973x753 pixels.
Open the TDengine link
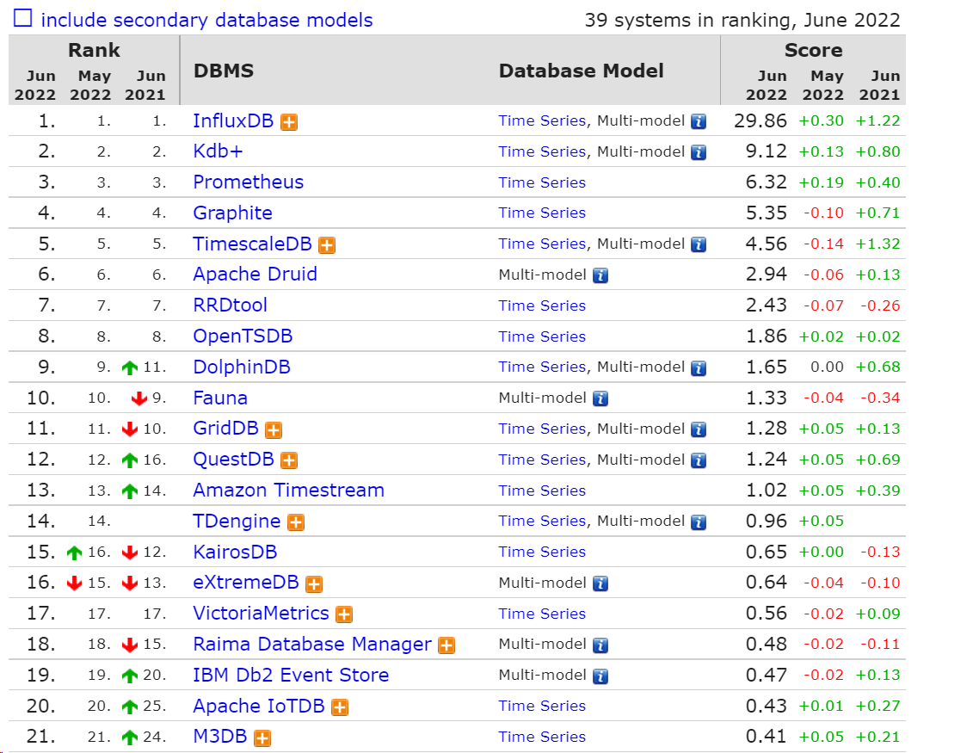pyautogui.click(x=237, y=521)
